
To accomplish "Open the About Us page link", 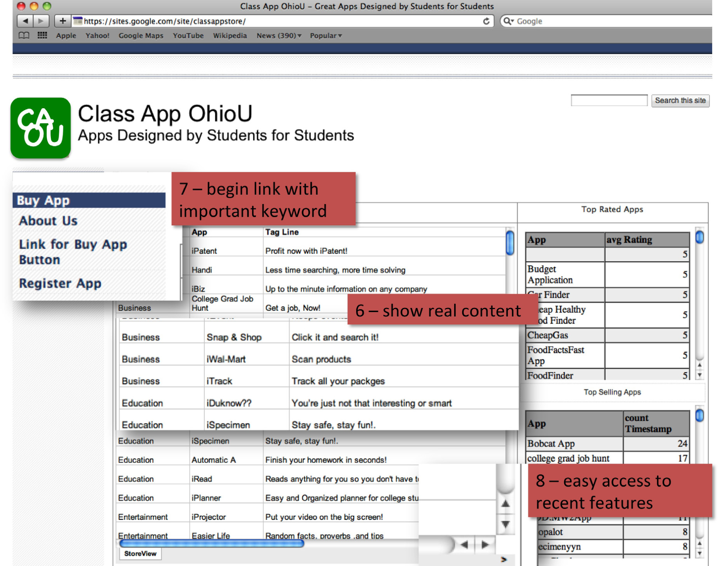I will (48, 221).
